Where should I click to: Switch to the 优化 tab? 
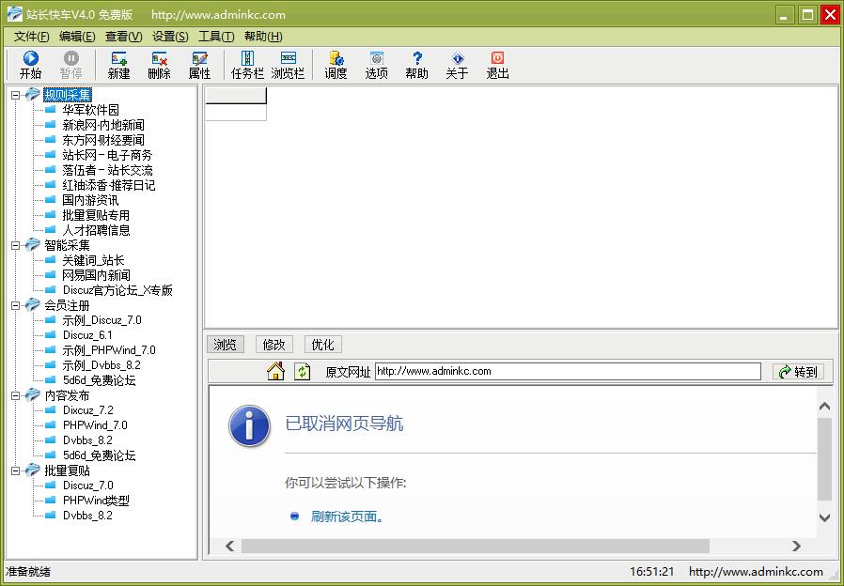[322, 345]
